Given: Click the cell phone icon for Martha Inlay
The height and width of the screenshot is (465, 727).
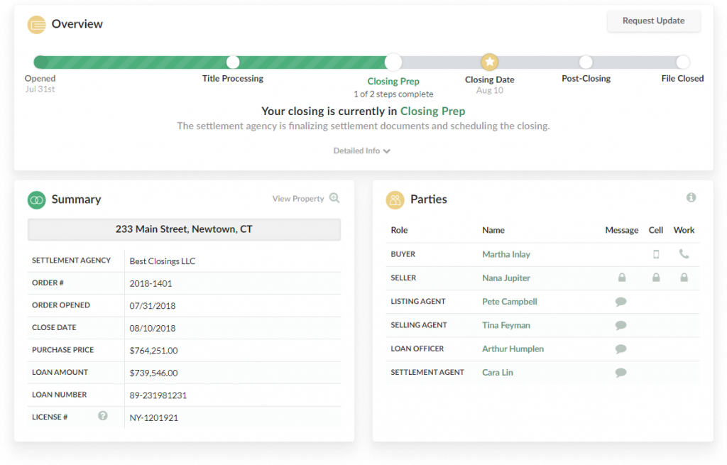Looking at the screenshot, I should tap(655, 254).
